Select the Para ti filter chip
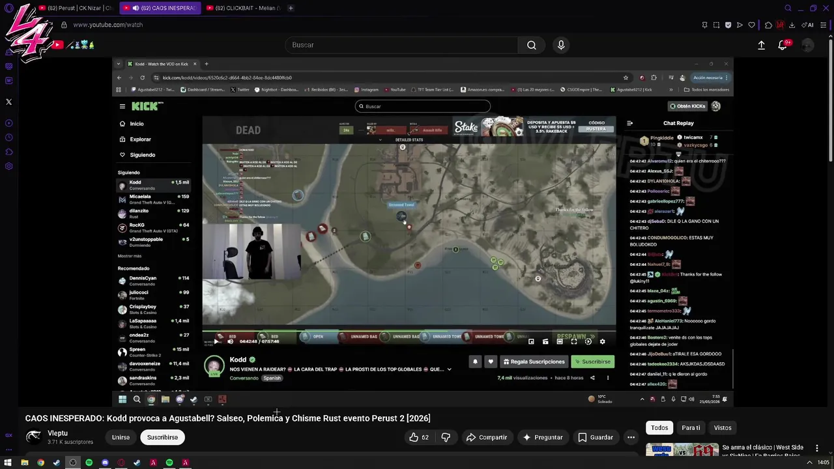The width and height of the screenshot is (834, 469). point(691,428)
